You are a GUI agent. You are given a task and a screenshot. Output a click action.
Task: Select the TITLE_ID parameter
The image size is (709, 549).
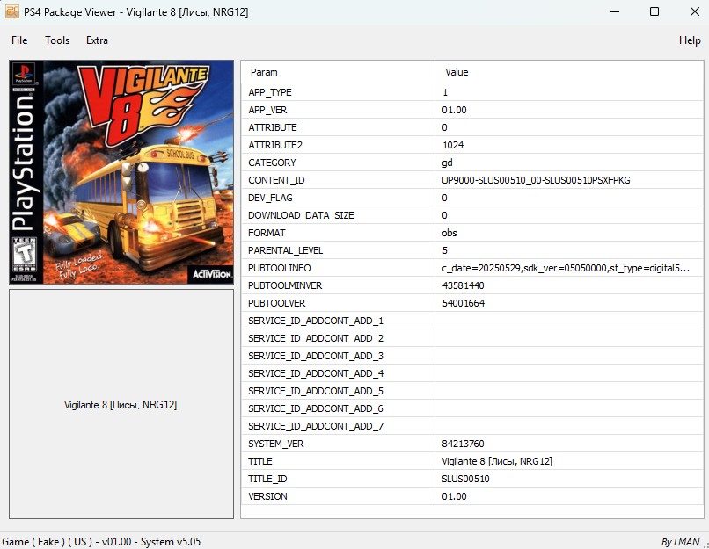tap(267, 479)
